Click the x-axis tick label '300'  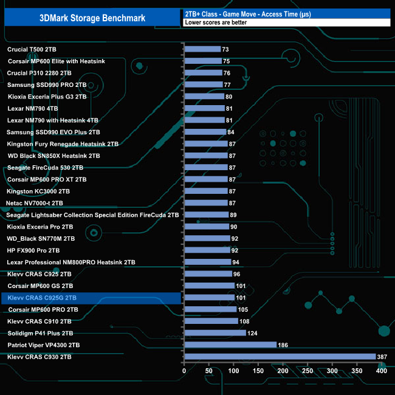pyautogui.click(x=332, y=371)
